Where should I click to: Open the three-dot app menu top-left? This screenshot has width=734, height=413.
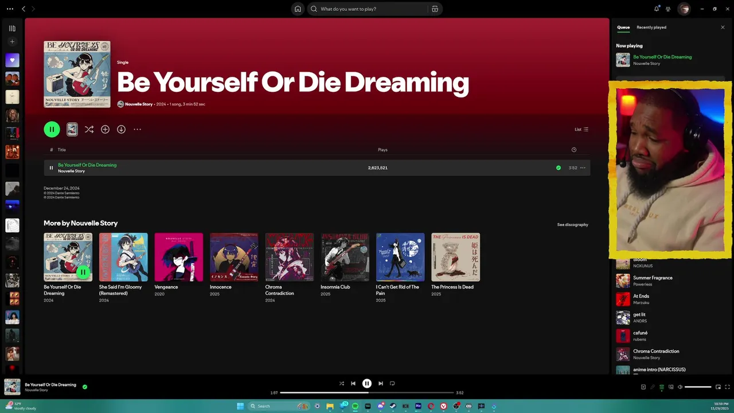pyautogui.click(x=10, y=9)
